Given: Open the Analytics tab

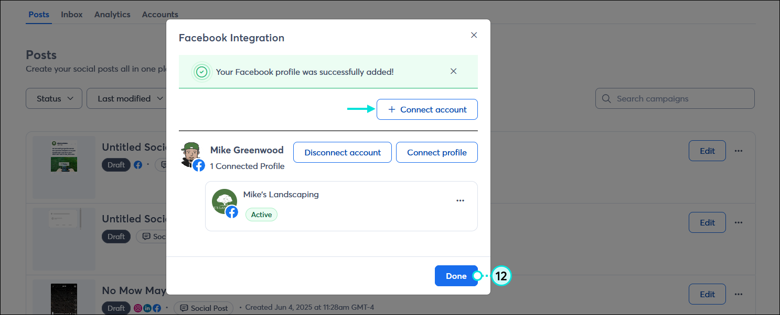Looking at the screenshot, I should click(x=112, y=14).
